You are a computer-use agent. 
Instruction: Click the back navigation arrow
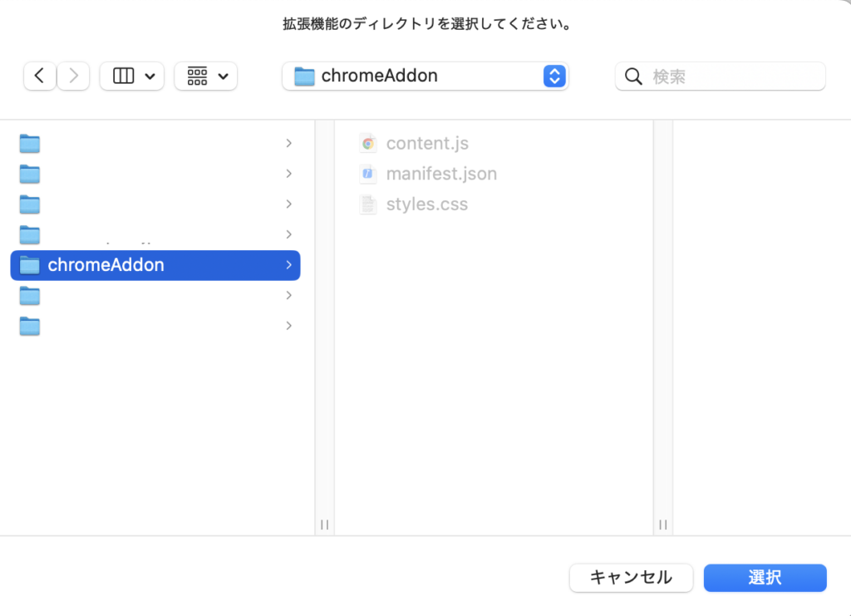(40, 76)
